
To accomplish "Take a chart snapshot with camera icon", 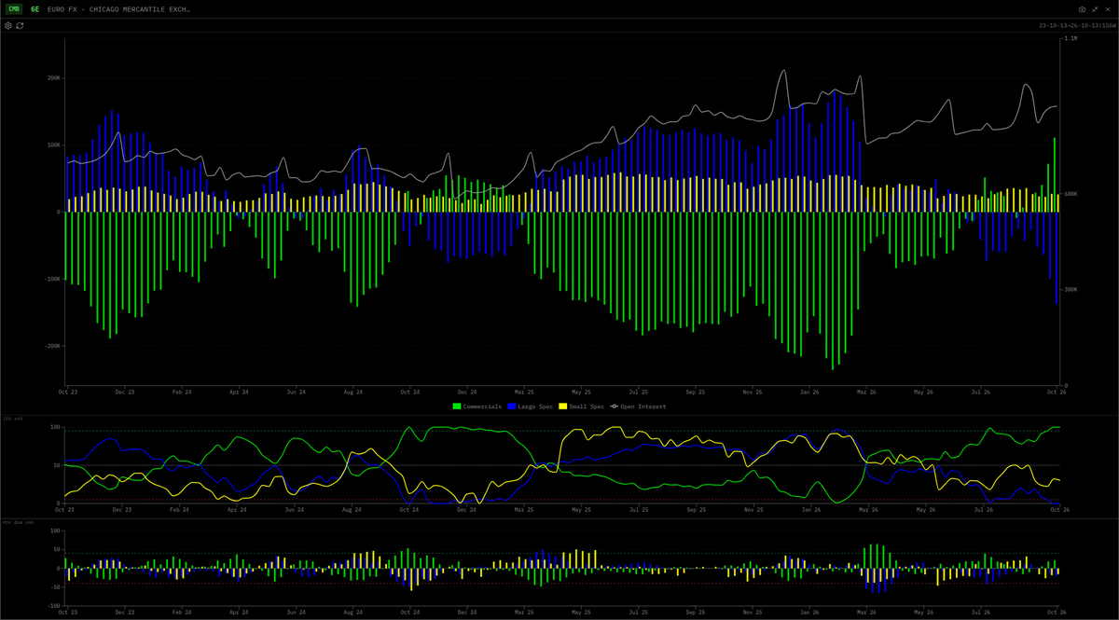I will tap(1083, 8).
